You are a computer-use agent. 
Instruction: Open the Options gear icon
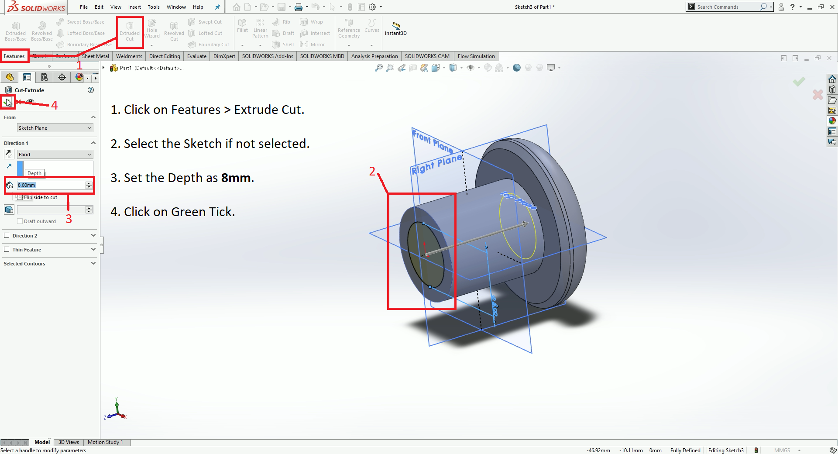click(x=372, y=7)
